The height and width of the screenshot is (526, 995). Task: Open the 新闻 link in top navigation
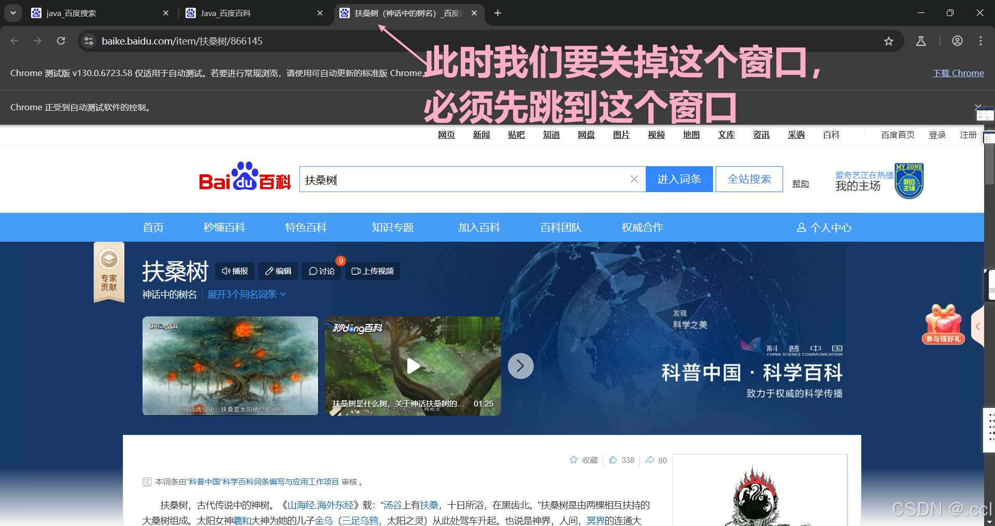(481, 135)
